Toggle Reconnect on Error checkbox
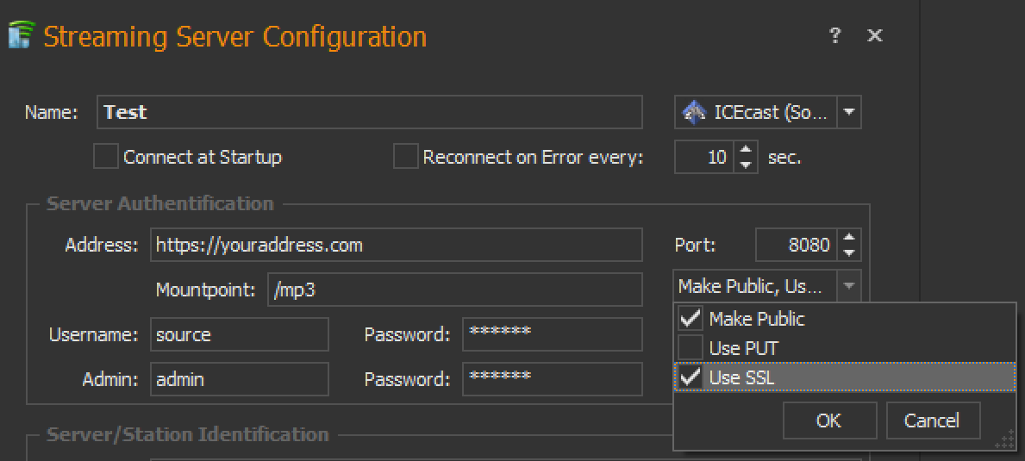This screenshot has height=461, width=1025. click(x=405, y=157)
